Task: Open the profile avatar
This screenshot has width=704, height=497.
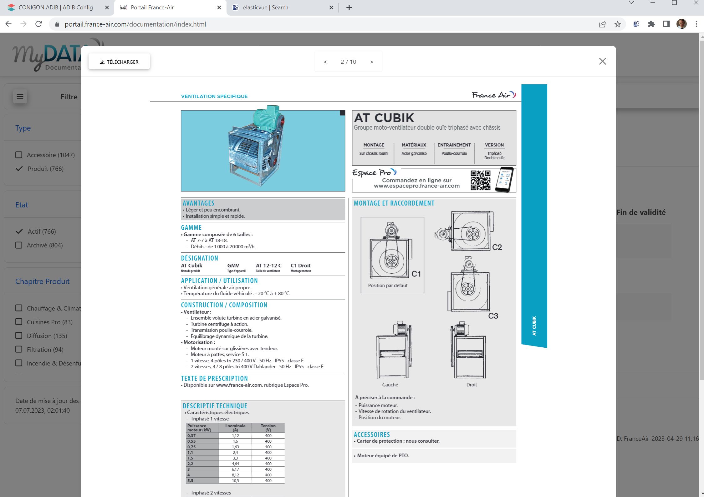Action: point(681,24)
